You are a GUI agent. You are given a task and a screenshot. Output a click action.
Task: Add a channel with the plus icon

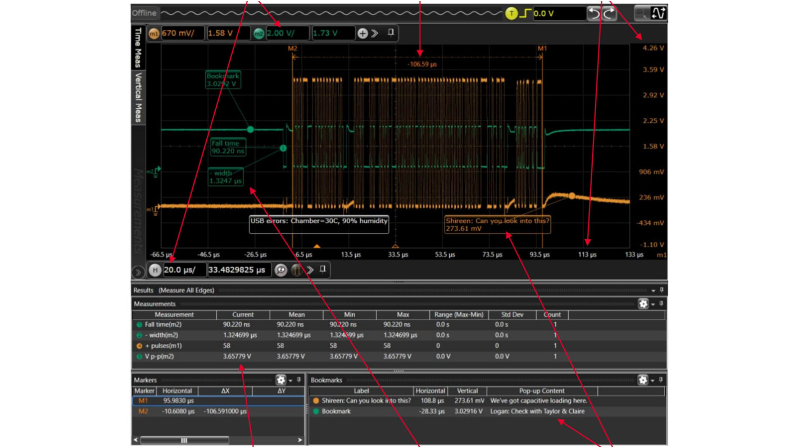click(x=362, y=34)
